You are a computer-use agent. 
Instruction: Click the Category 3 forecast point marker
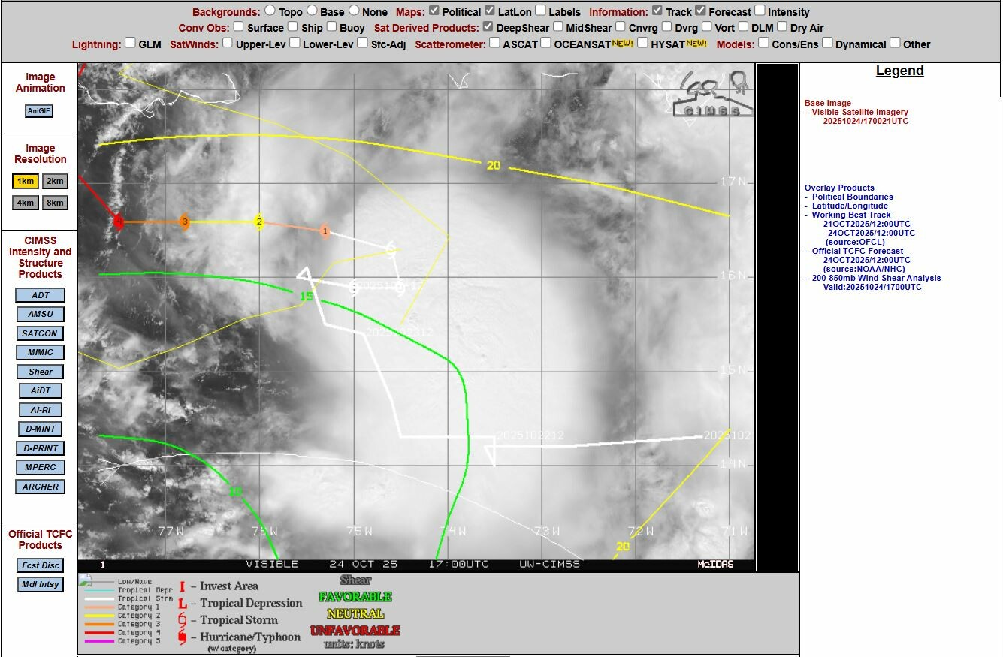coord(184,222)
